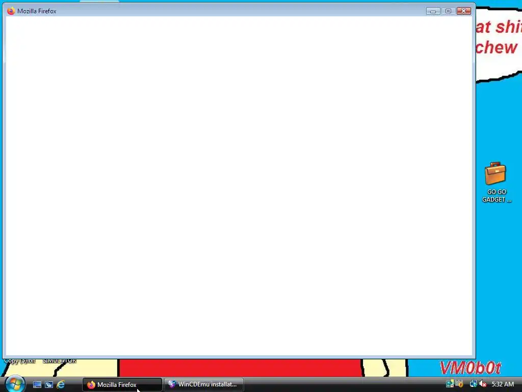522x392 pixels.
Task: Open network connection tray icon
Action: click(473, 384)
